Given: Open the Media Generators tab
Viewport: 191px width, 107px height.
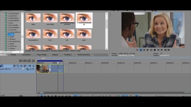Looking at the screenshot, I should [84, 55].
